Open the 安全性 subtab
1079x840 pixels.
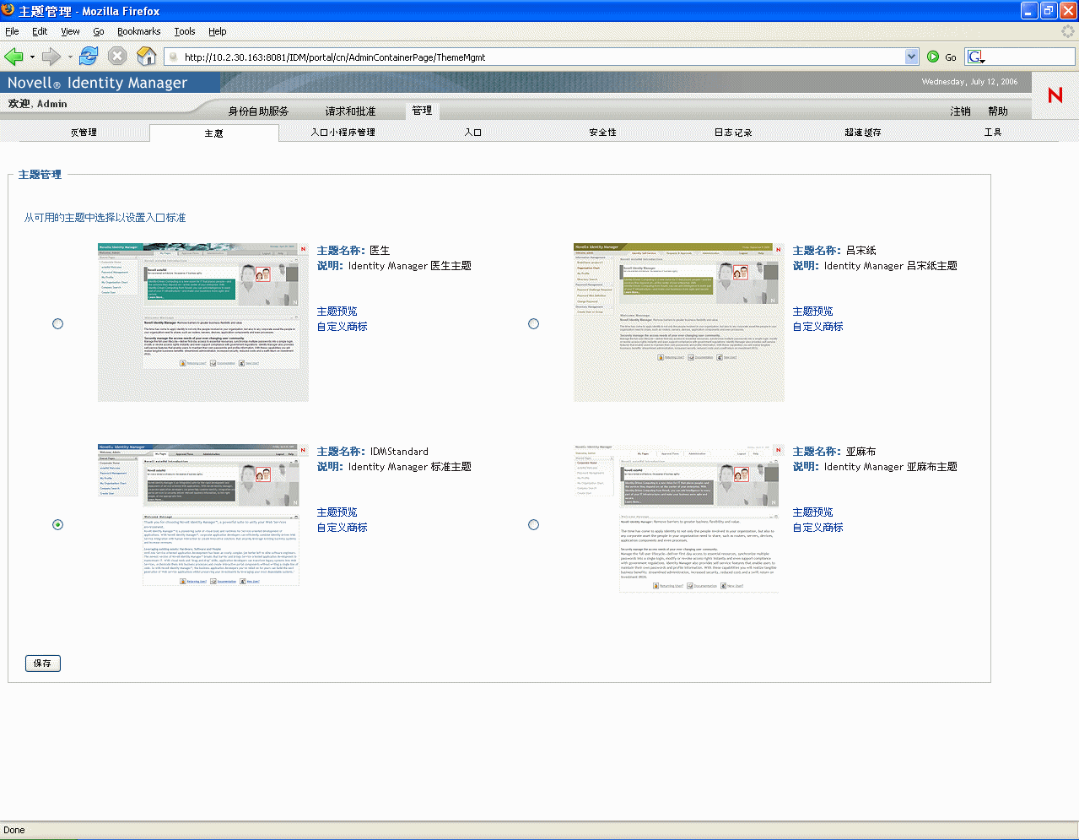603,133
